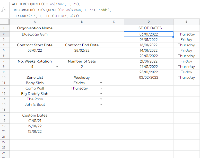Select the 03/01/22 start date cell
200x158 pixels.
pos(35,50)
